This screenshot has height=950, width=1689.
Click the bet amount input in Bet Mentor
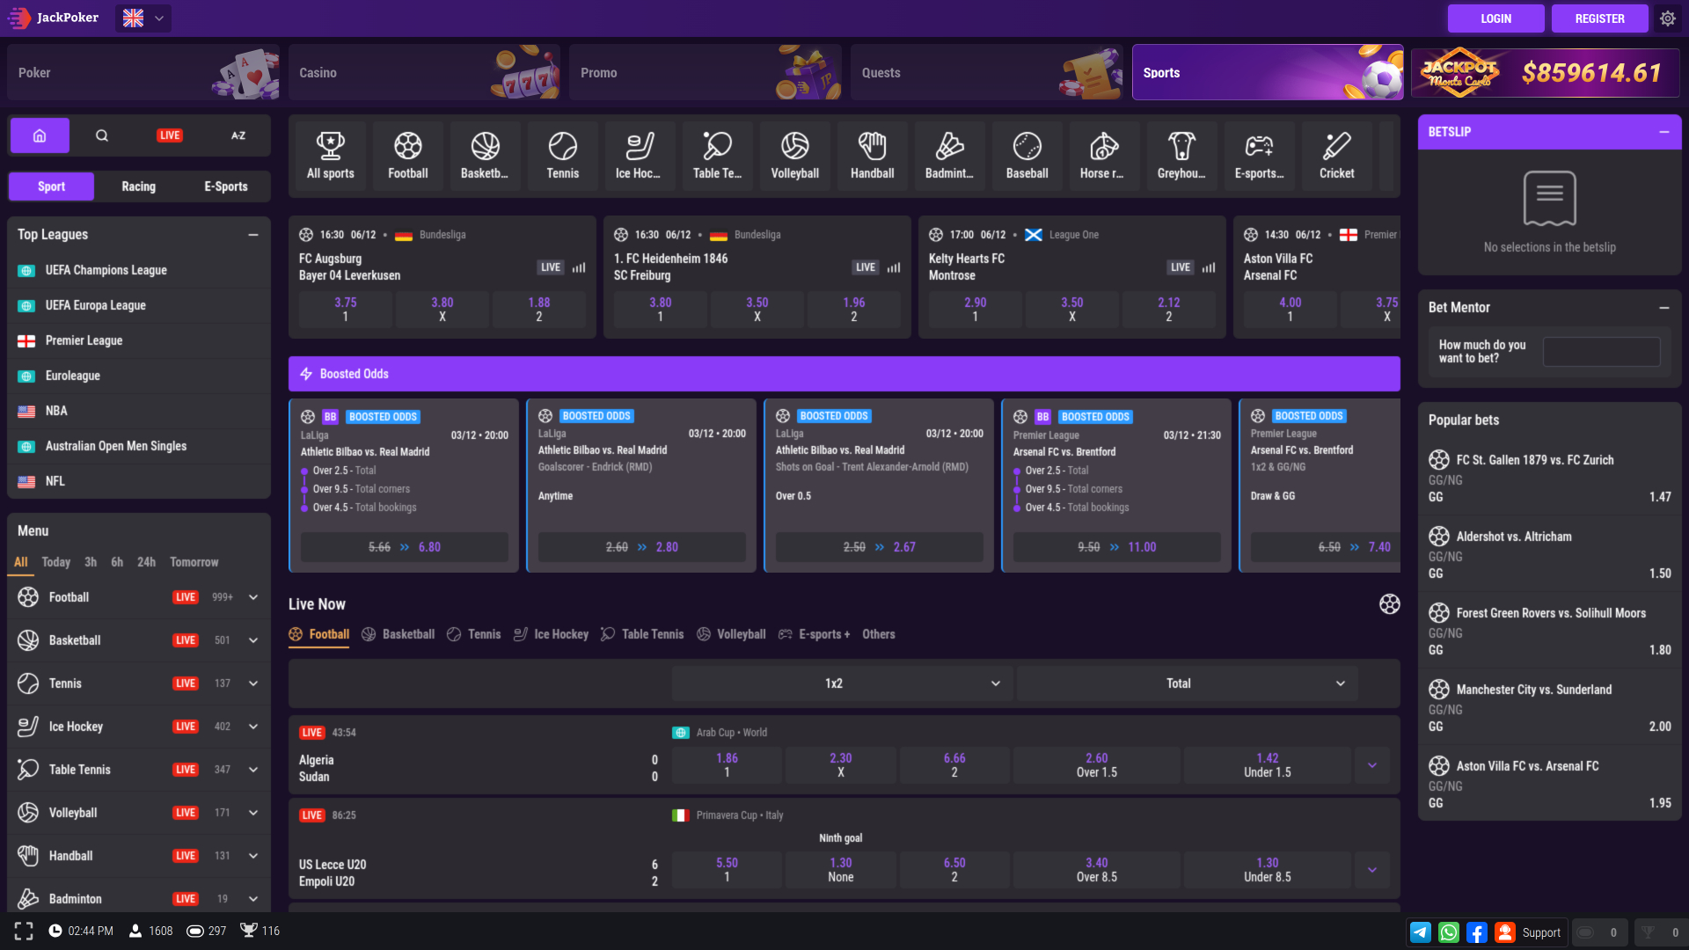[x=1600, y=351]
